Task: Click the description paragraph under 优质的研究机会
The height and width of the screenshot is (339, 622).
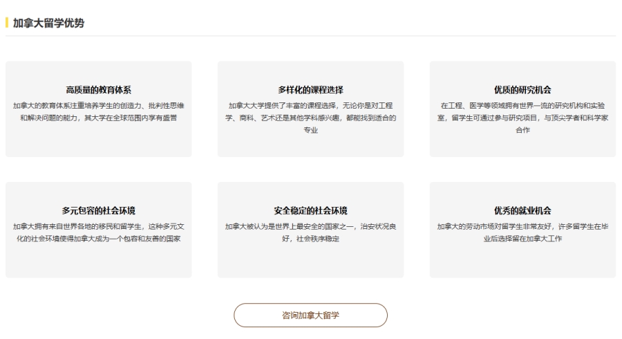Action: 522,118
